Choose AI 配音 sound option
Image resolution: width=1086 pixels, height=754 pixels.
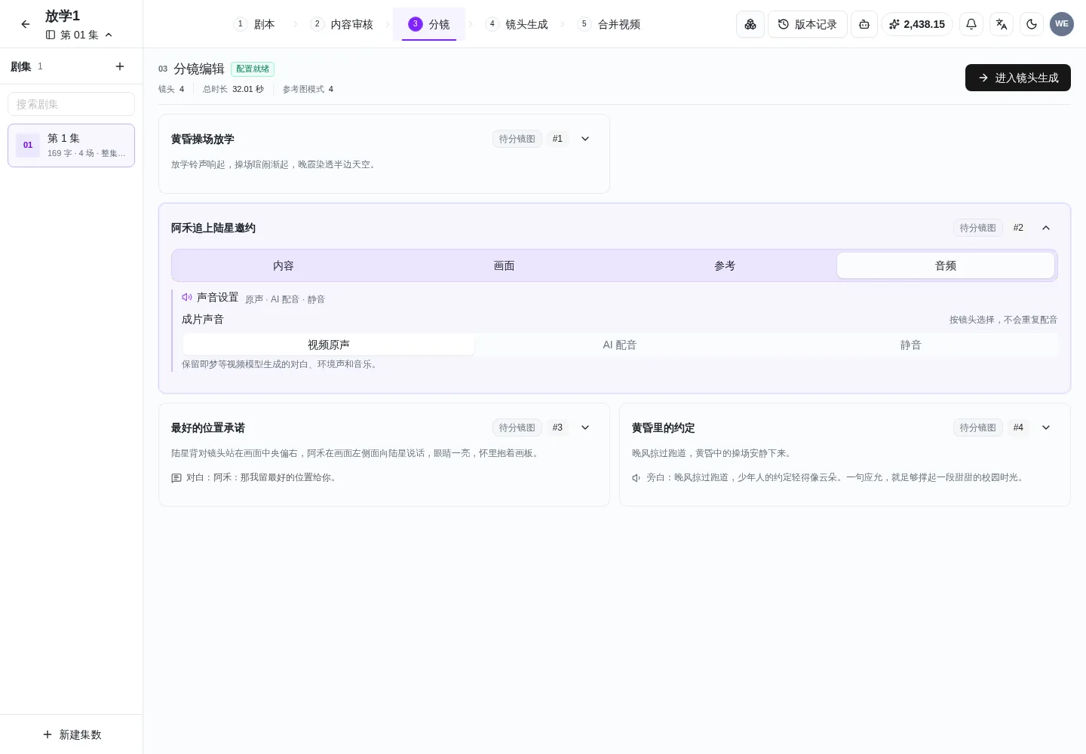(x=620, y=345)
